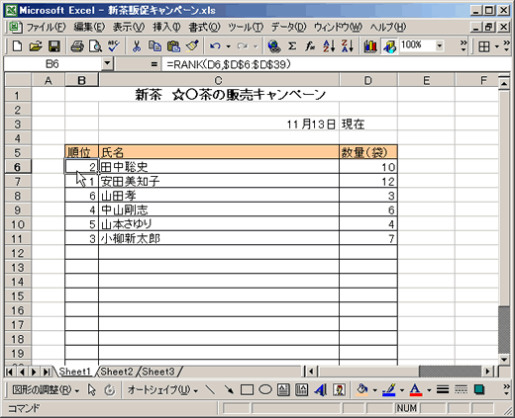Open the データ(D) menu
515x418 pixels.
point(289,27)
